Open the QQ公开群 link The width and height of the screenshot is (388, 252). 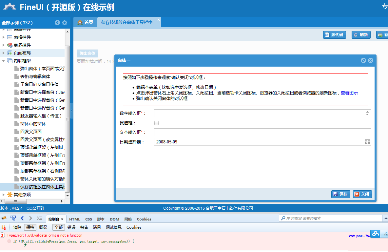[x=35, y=208]
